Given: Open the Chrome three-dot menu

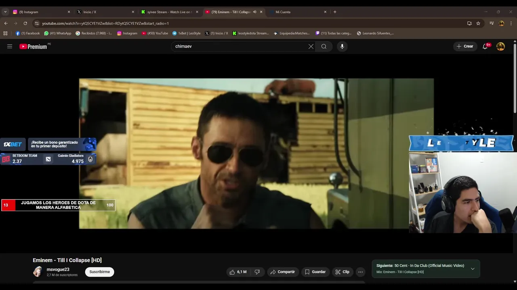Looking at the screenshot, I should point(511,23).
